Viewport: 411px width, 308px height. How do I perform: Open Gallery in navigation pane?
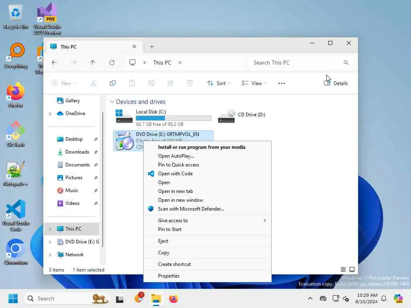(x=72, y=101)
